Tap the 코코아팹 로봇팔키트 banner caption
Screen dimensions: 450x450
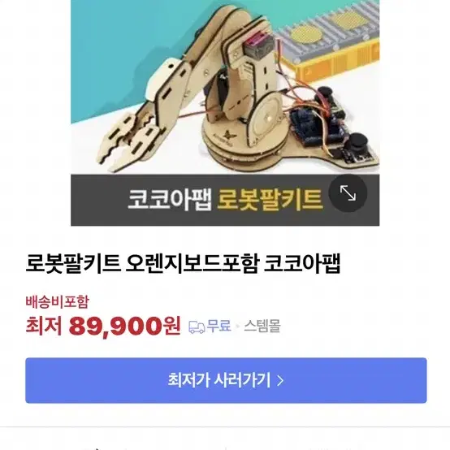tap(225, 200)
